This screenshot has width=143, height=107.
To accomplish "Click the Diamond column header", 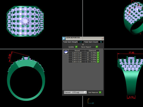I will coord(92,51).
